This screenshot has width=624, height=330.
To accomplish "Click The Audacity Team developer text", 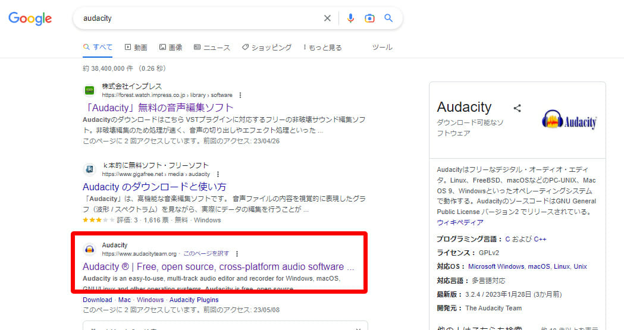I will click(494, 308).
